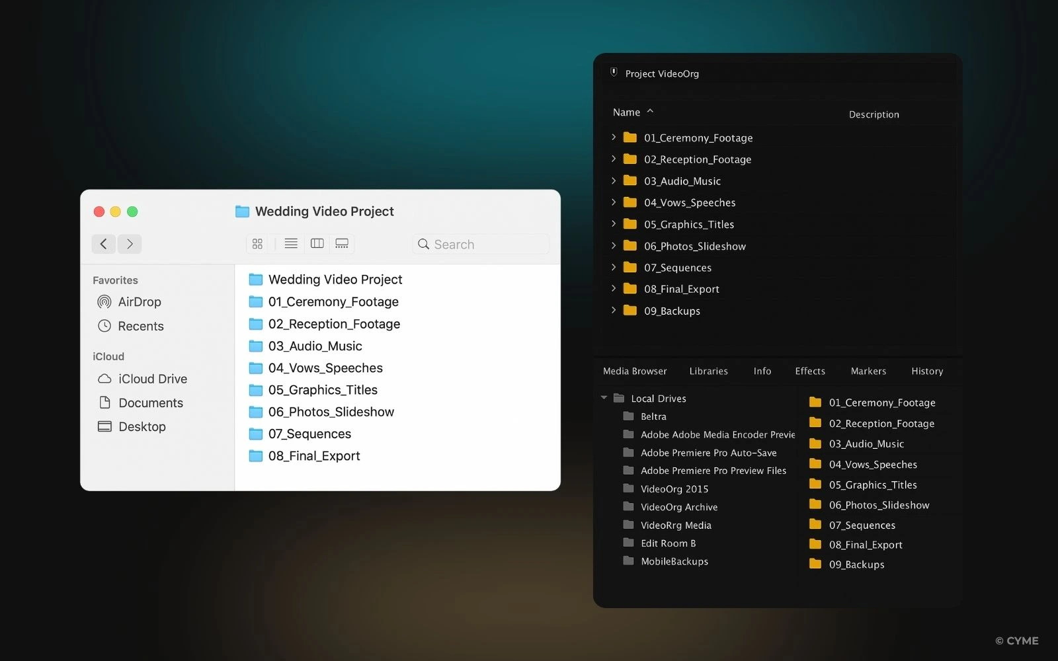Open the History panel
Viewport: 1058px width, 661px height.
(926, 371)
